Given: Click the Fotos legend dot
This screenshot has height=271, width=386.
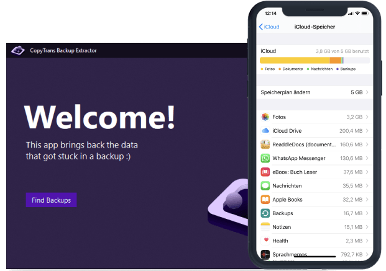Looking at the screenshot, I should (x=262, y=69).
